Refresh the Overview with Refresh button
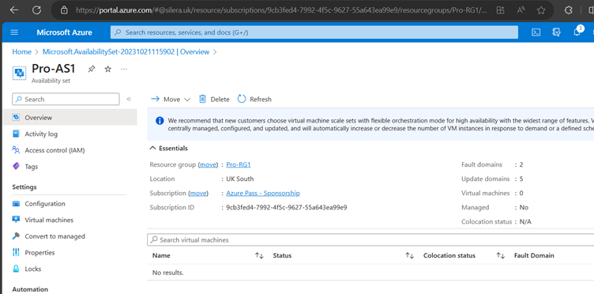This screenshot has height=294, width=594. point(254,100)
